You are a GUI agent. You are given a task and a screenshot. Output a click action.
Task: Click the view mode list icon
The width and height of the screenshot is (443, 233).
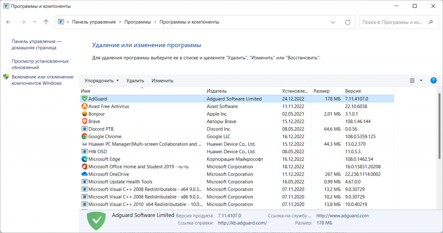(412, 81)
